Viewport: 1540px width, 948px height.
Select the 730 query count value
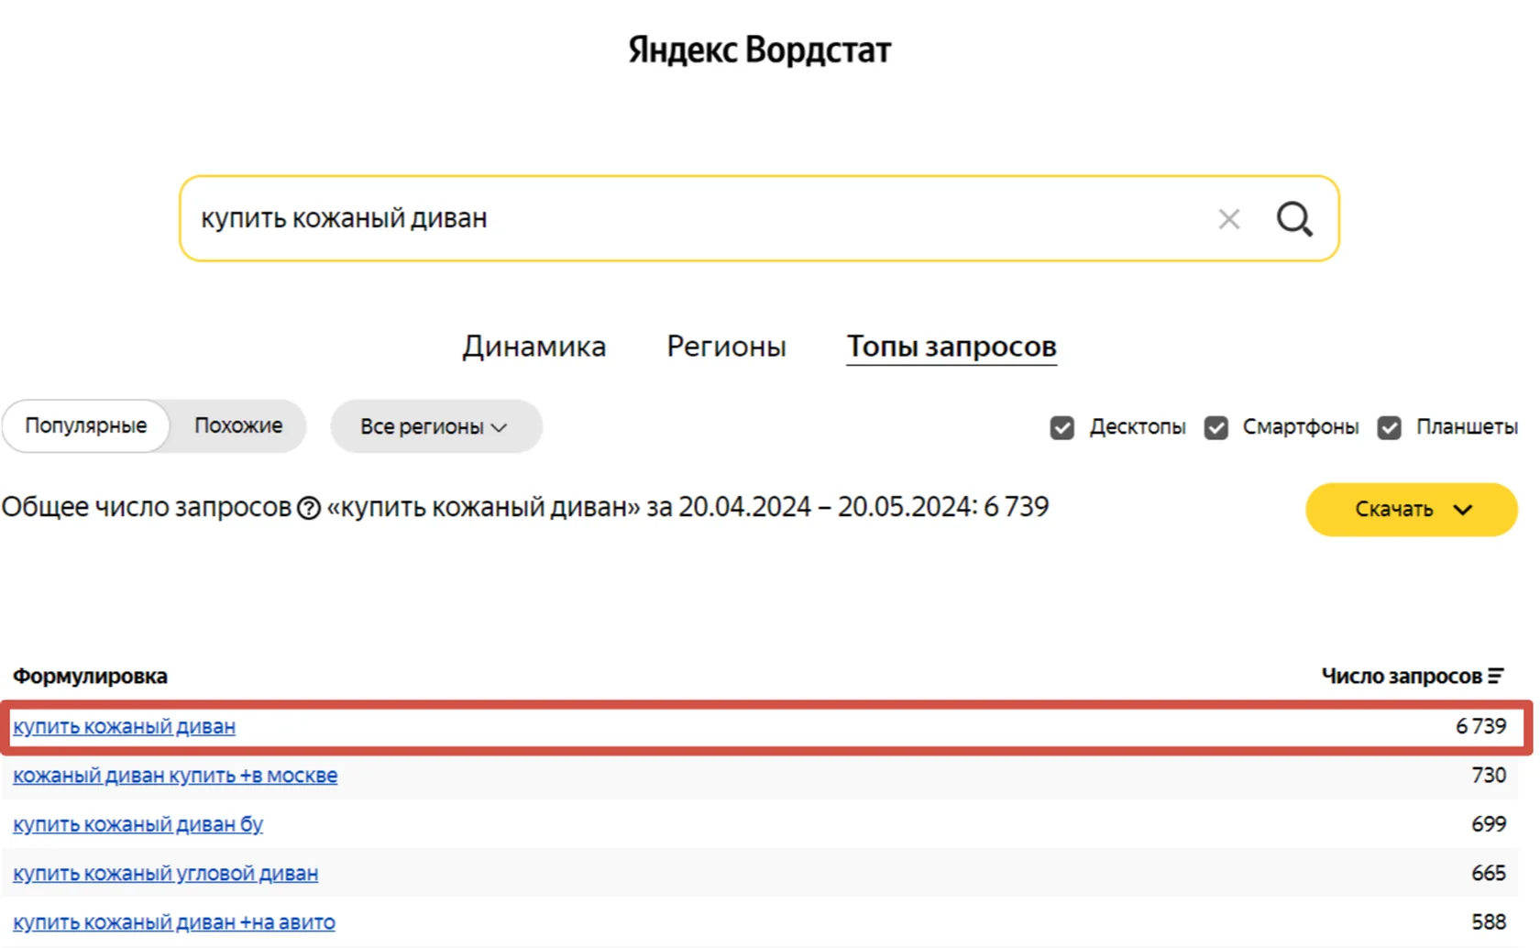(1489, 776)
